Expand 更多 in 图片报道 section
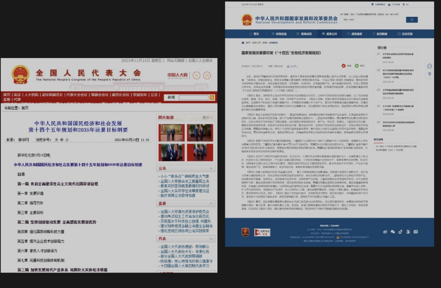This screenshot has width=441, height=288. point(208,117)
